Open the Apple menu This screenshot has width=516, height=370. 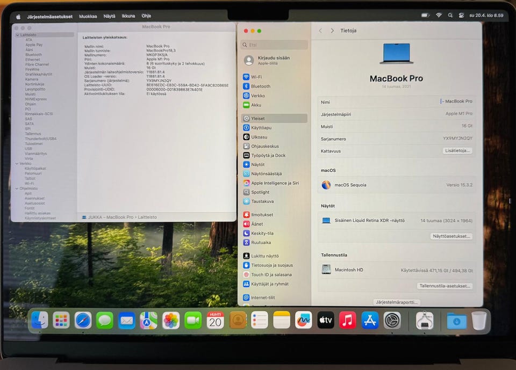pyautogui.click(x=18, y=17)
